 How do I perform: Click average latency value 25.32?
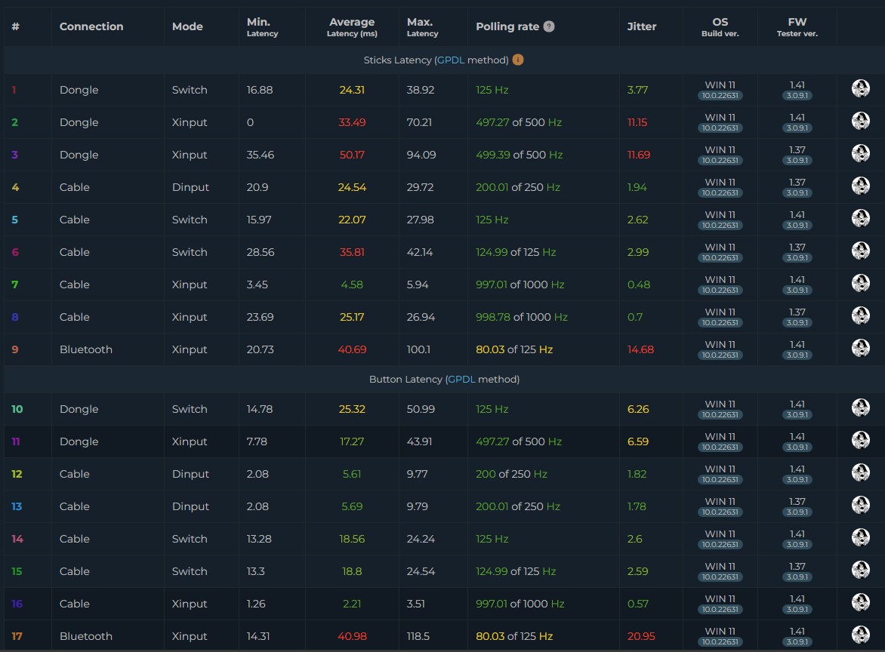[x=352, y=409]
